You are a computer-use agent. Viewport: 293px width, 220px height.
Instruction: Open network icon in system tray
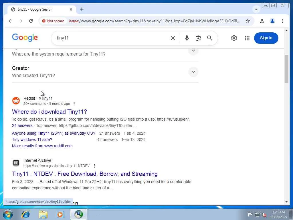tap(257, 215)
